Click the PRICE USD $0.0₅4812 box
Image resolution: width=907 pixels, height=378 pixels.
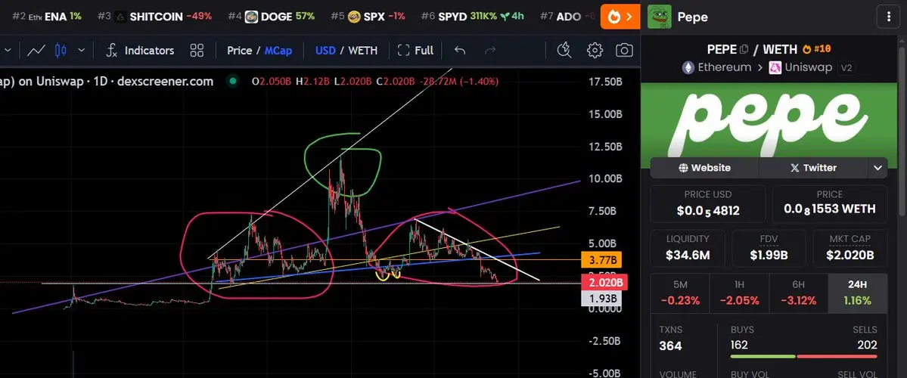(x=707, y=203)
